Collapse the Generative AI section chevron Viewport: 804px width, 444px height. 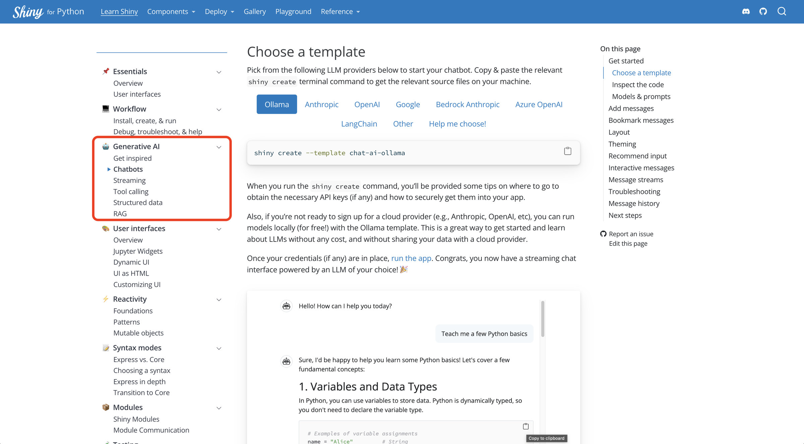click(219, 147)
